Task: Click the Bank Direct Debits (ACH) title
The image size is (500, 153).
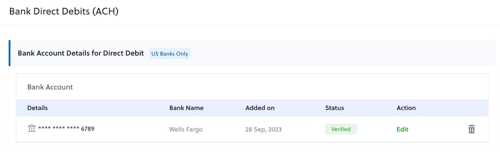Action: (x=64, y=11)
